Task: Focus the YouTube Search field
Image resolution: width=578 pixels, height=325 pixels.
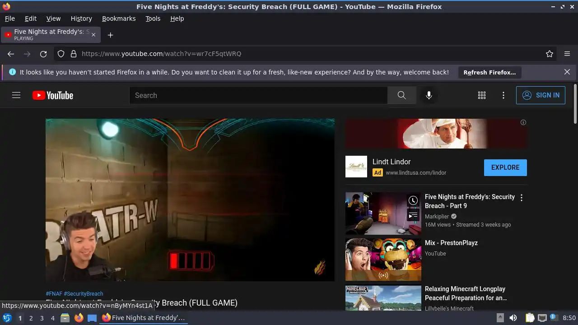Action: tap(258, 95)
